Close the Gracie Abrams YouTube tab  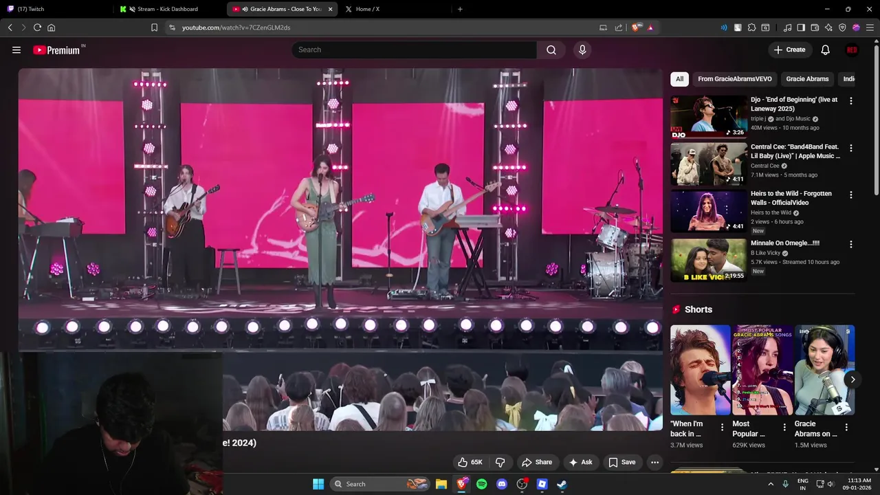pos(330,9)
